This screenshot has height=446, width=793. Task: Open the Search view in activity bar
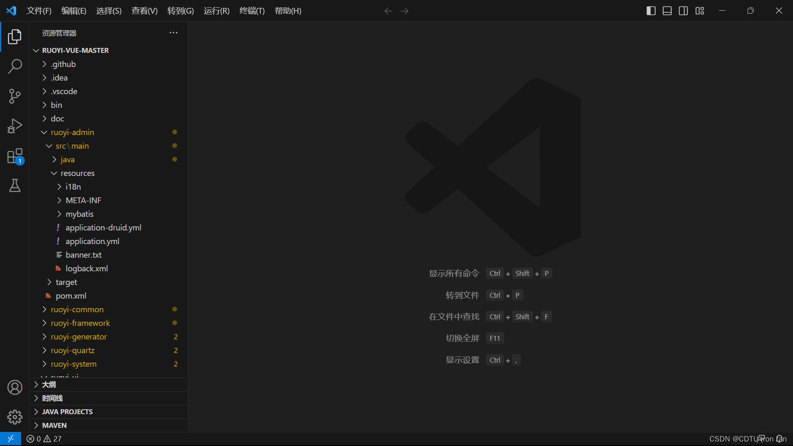coord(15,66)
